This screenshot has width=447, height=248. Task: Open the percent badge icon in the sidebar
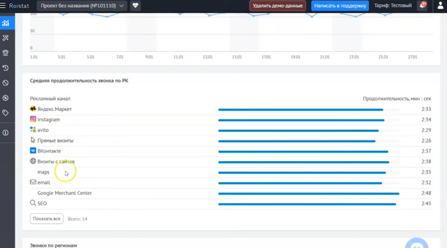(x=6, y=98)
